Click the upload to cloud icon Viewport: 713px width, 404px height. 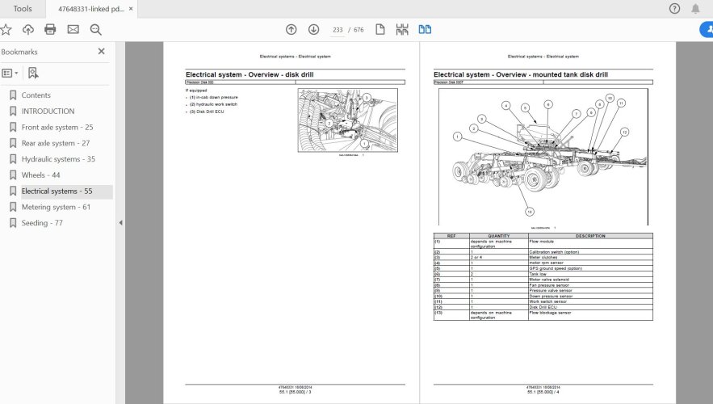coord(28,30)
